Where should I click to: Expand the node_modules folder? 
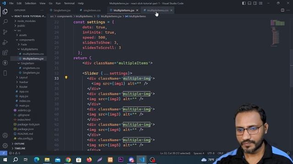(26, 21)
